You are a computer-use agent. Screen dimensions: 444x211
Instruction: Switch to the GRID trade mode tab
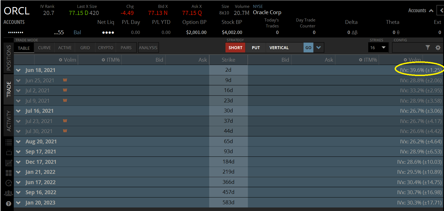tap(85, 48)
